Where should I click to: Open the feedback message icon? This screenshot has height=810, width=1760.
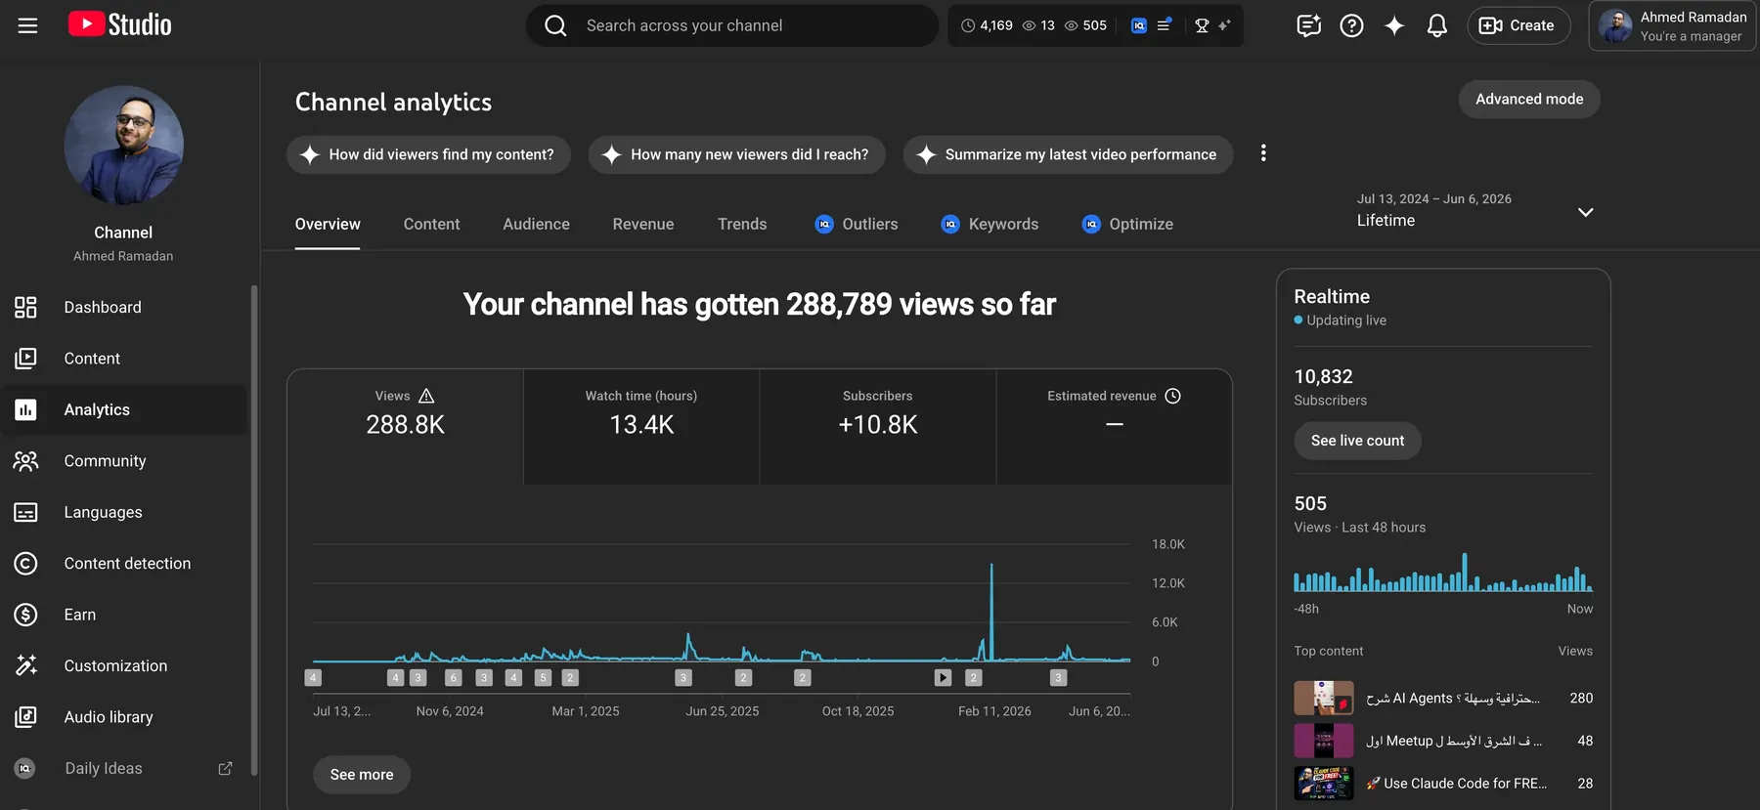coord(1308,25)
